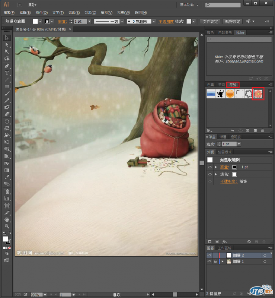
Task: Click the Add New Effect fx icon
Action: click(x=224, y=242)
